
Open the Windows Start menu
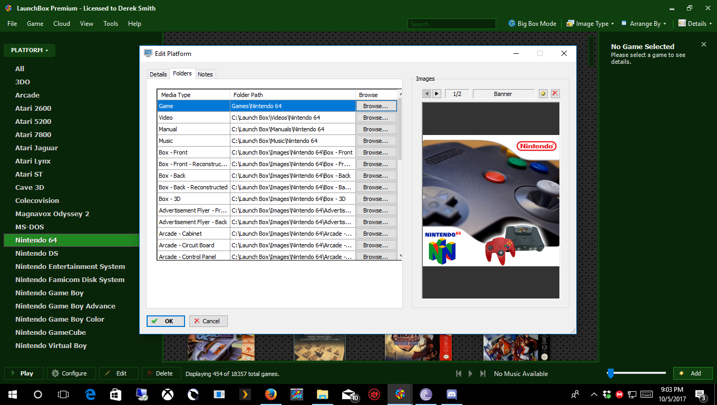(13, 394)
